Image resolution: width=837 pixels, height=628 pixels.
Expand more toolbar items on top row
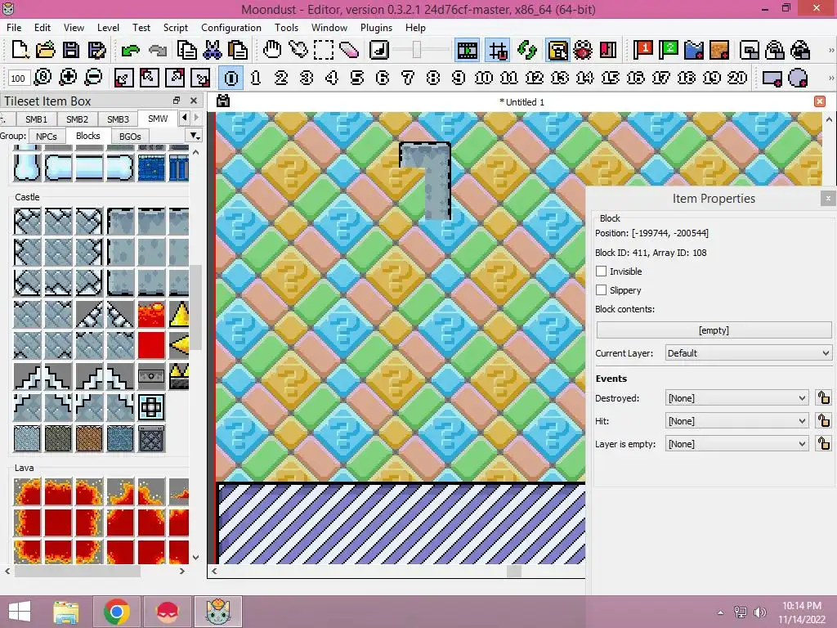pyautogui.click(x=831, y=50)
